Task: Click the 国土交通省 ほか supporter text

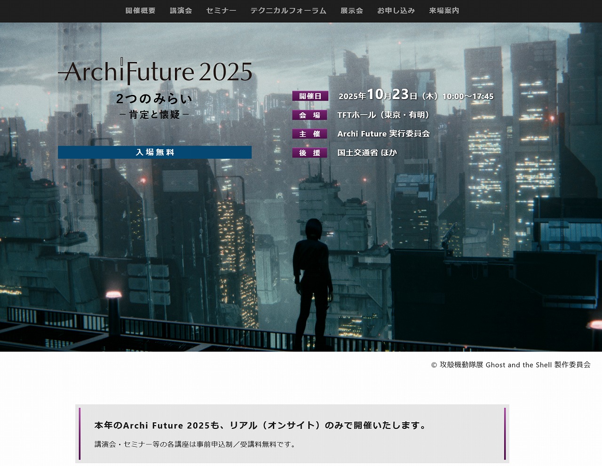Action: coord(367,153)
